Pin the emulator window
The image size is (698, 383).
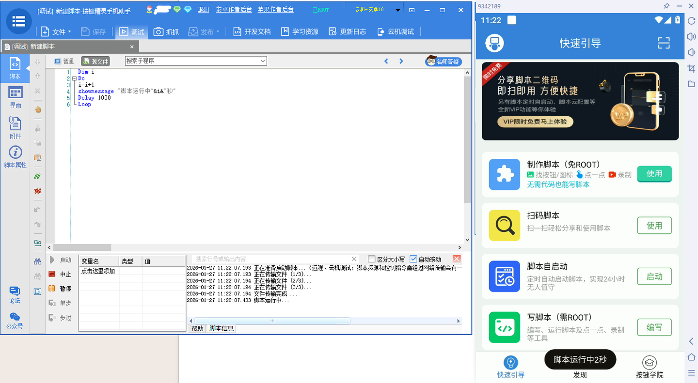pos(667,6)
